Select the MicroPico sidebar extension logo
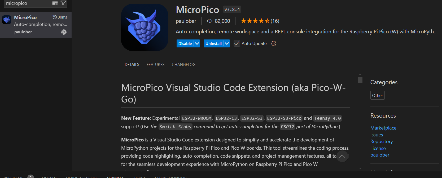Screen dimensions: 442x178 (7, 20)
